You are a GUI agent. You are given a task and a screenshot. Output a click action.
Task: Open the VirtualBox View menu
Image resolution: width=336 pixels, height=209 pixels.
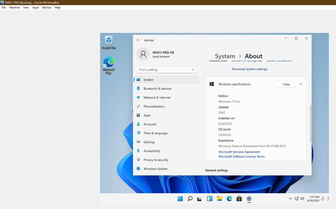(x=26, y=8)
